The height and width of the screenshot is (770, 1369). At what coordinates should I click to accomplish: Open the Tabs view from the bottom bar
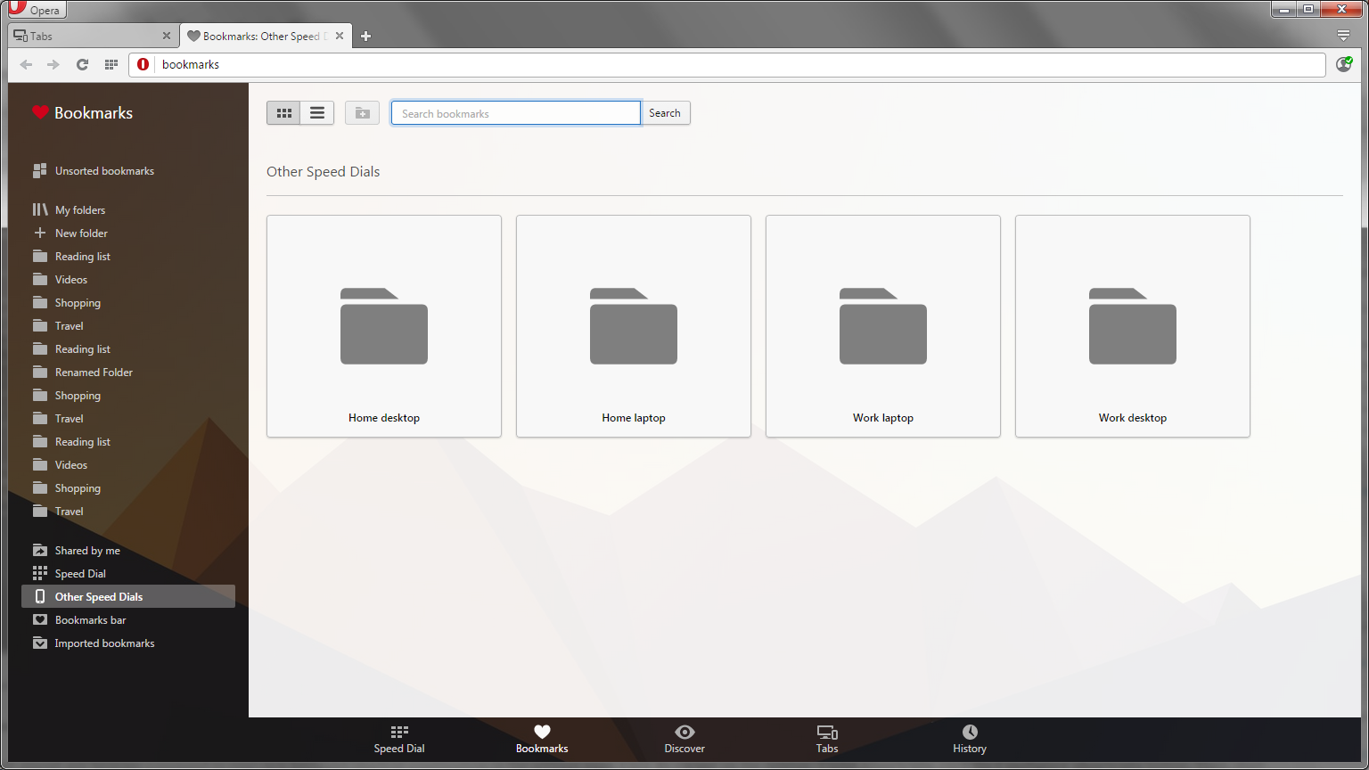(x=826, y=739)
